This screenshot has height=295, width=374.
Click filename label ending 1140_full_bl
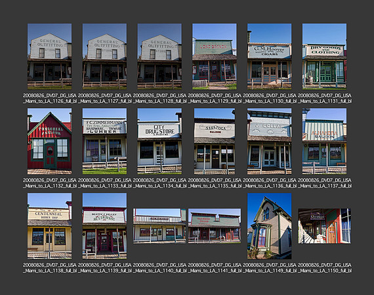pyautogui.click(x=159, y=268)
